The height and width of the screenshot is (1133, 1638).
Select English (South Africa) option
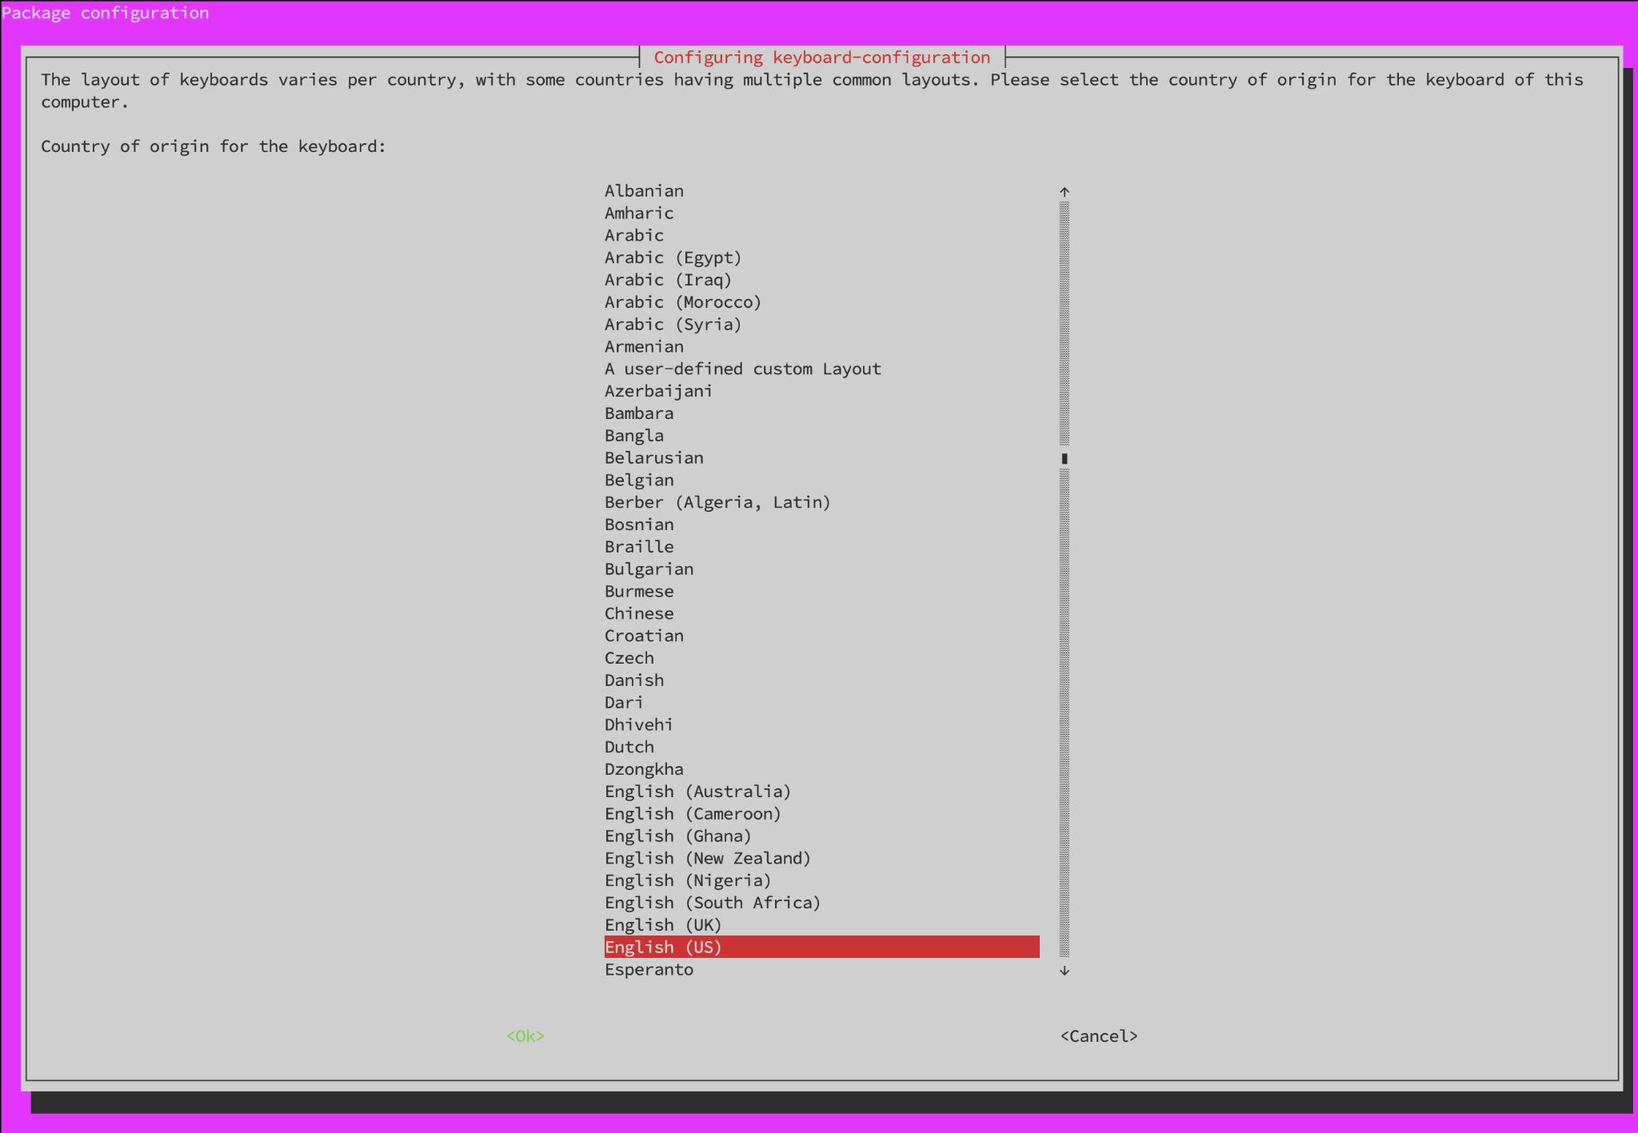[x=712, y=903]
